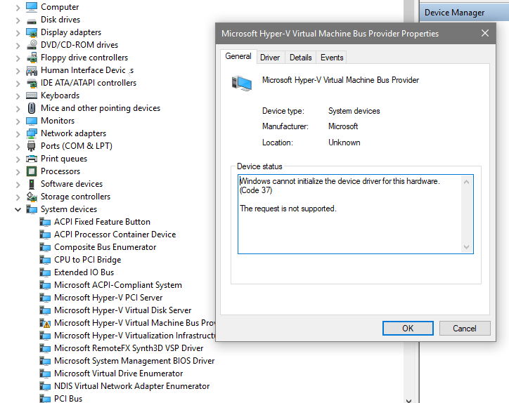Select Microsoft Virtual Drive Enumerator
The width and height of the screenshot is (509, 403).
click(x=119, y=374)
